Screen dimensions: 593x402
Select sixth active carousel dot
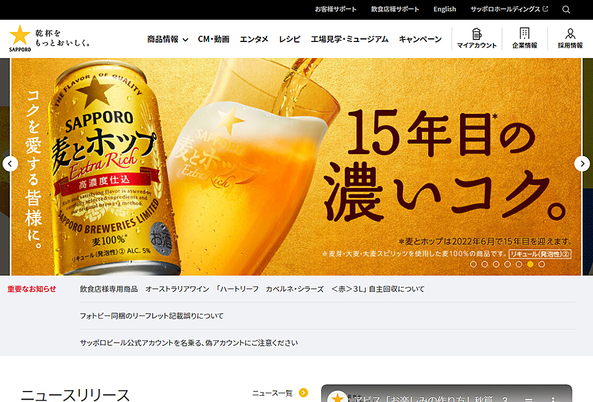click(530, 264)
